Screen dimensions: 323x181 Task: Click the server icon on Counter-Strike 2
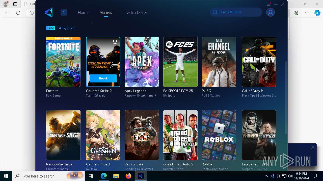point(115,42)
